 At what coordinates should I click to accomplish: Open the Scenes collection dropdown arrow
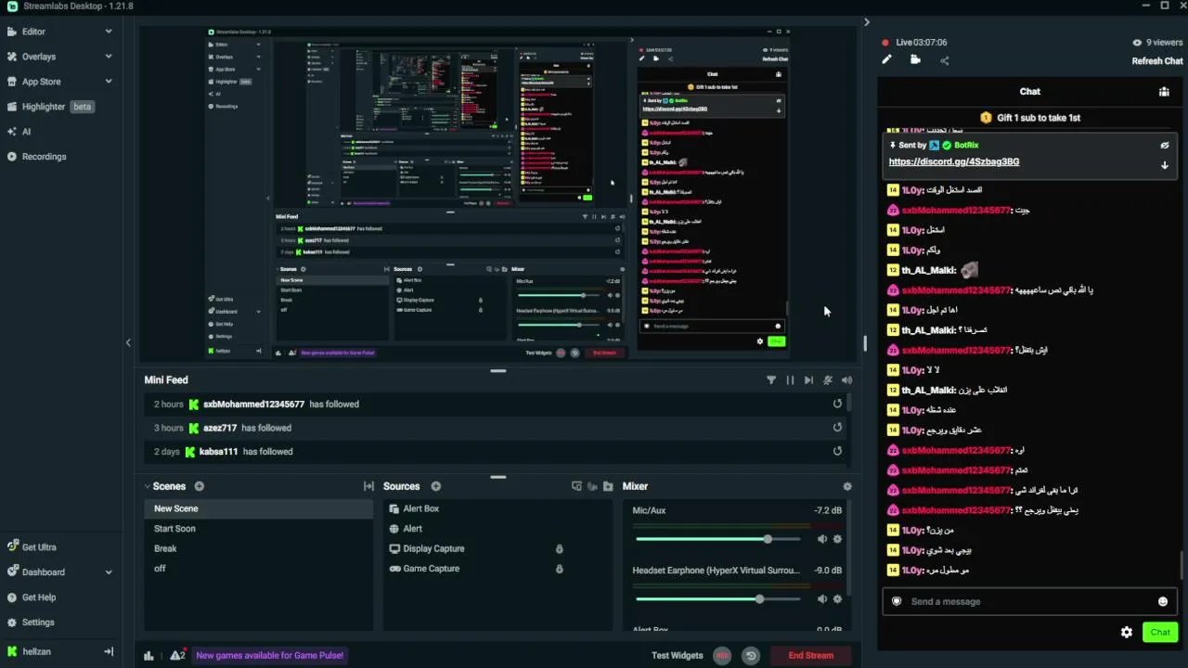click(x=148, y=486)
